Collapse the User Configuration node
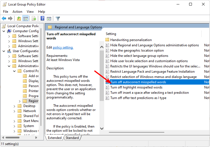Screen dimensions: 210x147 4,51
